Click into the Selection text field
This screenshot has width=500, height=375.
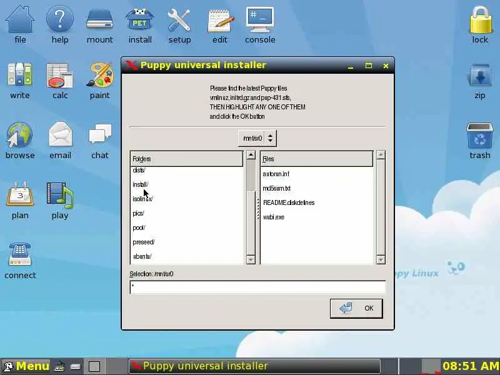coord(257,287)
